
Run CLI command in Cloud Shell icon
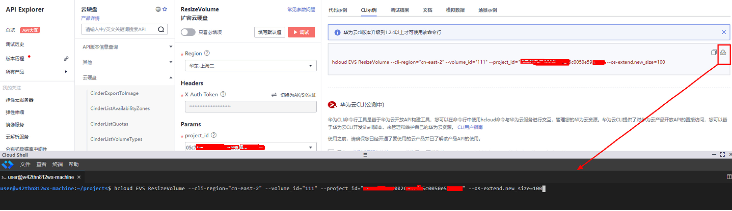[x=723, y=52]
